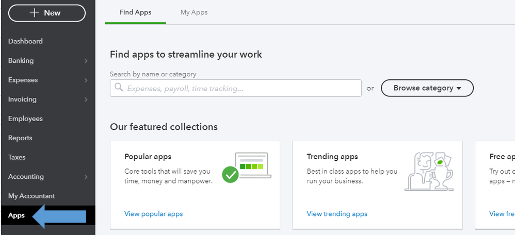This screenshot has width=515, height=235.
Task: Click the Popular apps laptop checkmark illustration
Action: click(x=246, y=167)
